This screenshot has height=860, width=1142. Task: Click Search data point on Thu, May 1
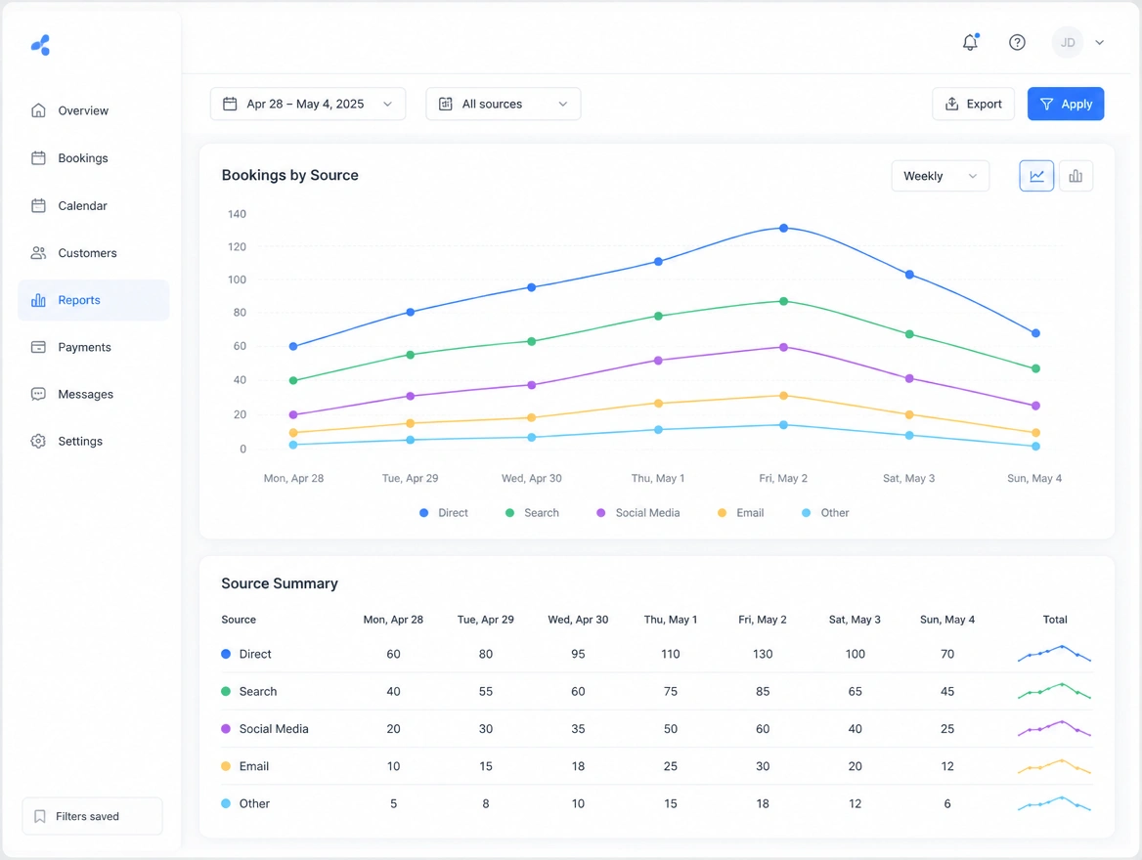tap(658, 316)
